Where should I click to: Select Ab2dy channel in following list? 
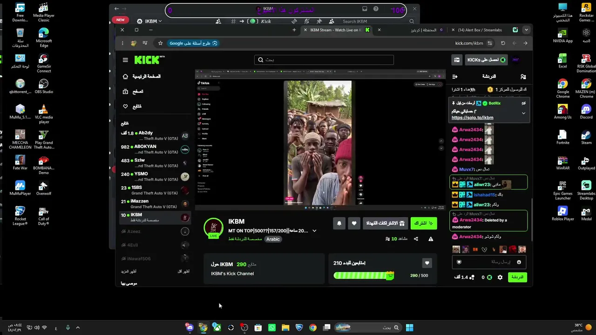155,136
